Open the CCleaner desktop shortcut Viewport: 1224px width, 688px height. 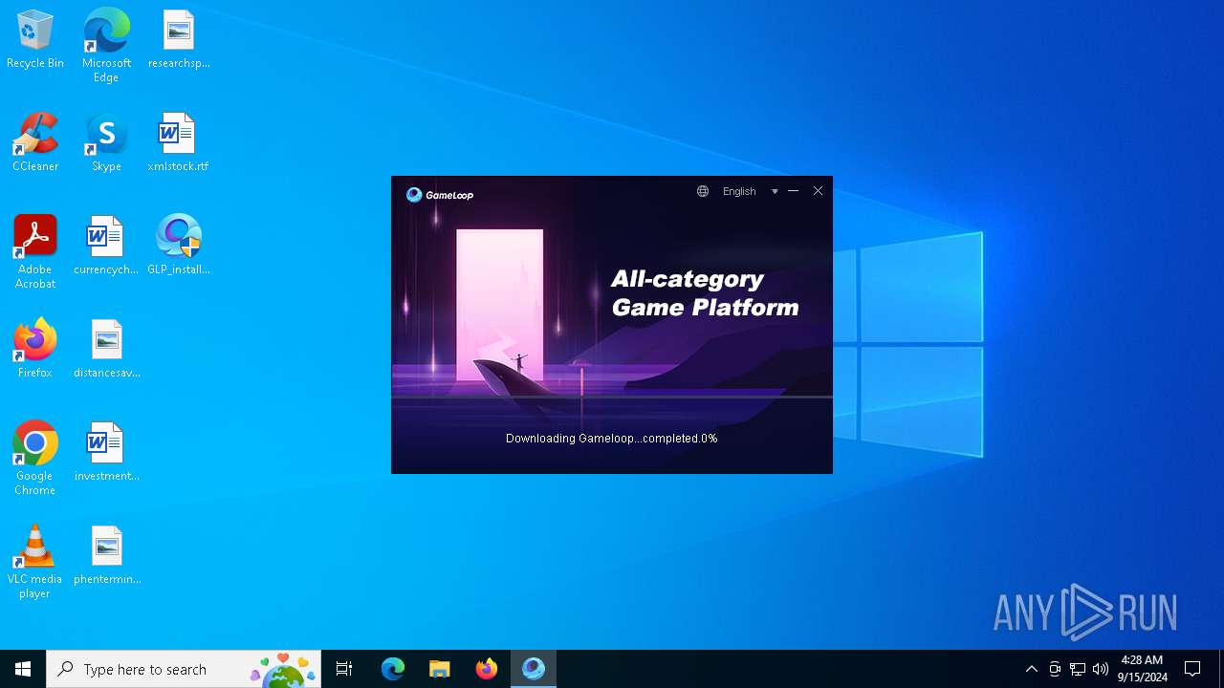[35, 143]
